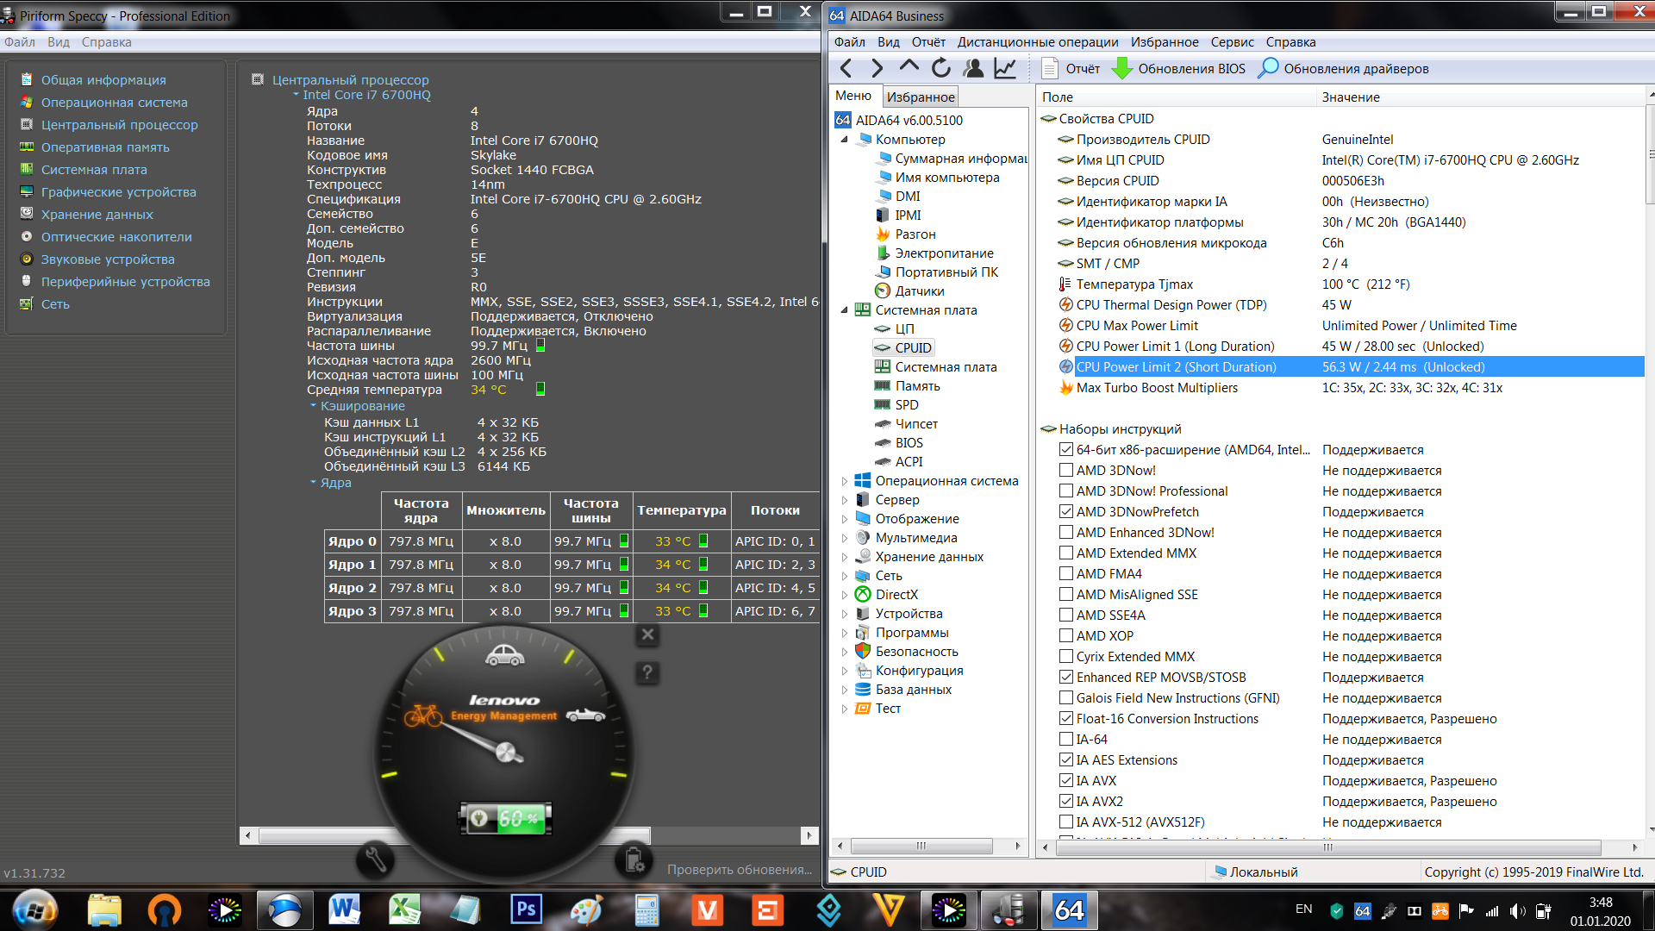Open AIDA64 Отчёт menu

click(x=928, y=42)
